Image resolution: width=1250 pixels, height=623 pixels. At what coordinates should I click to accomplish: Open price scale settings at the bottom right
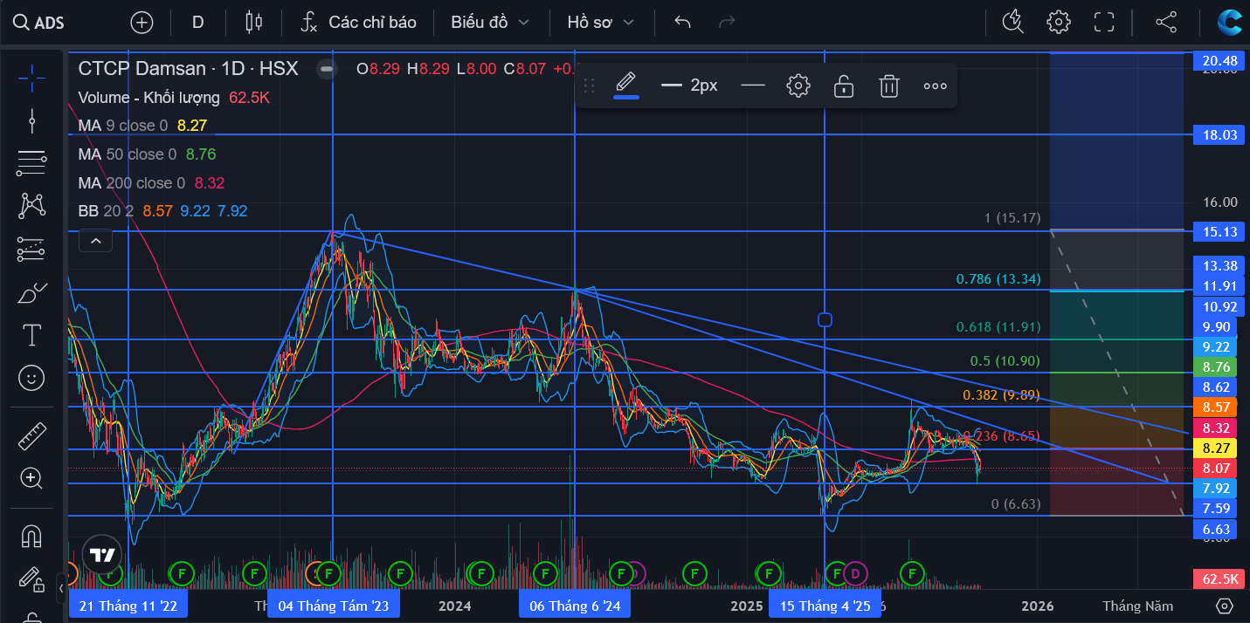(x=1225, y=606)
